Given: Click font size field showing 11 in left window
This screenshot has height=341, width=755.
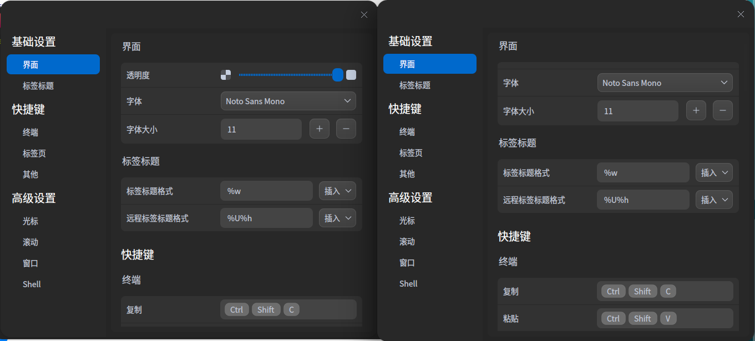Looking at the screenshot, I should [x=261, y=129].
